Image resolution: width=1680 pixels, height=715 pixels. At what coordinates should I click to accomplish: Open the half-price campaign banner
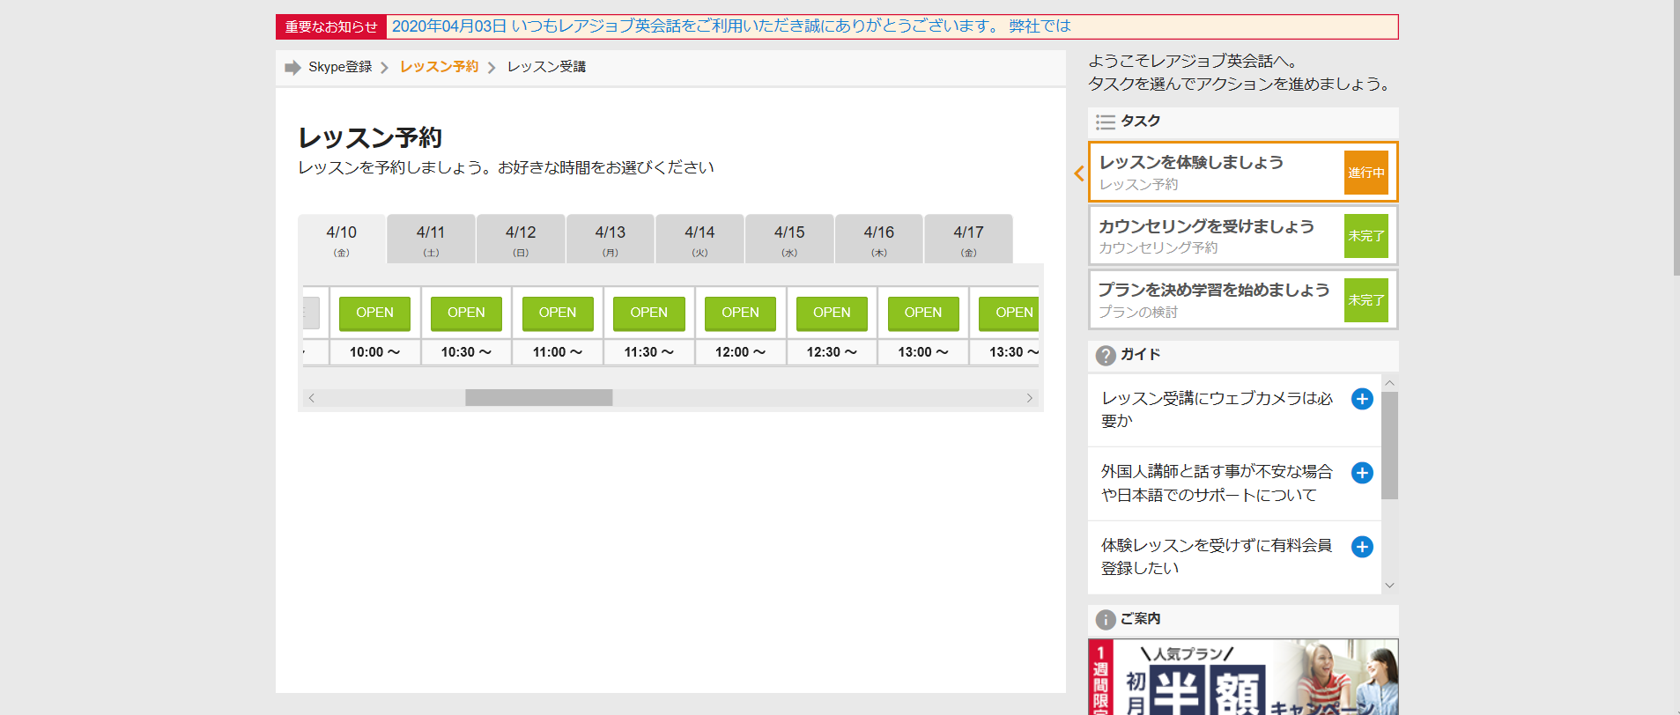pos(1242,678)
